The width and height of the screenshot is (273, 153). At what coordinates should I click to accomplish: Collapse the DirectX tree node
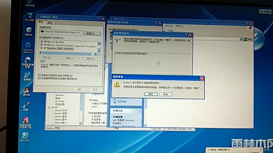point(49,107)
